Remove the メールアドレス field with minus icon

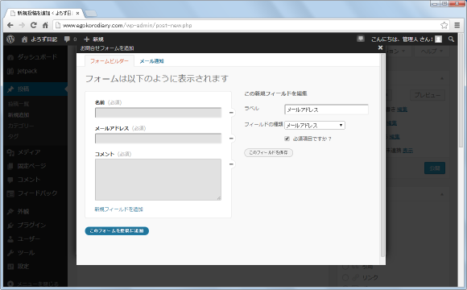tap(231, 139)
